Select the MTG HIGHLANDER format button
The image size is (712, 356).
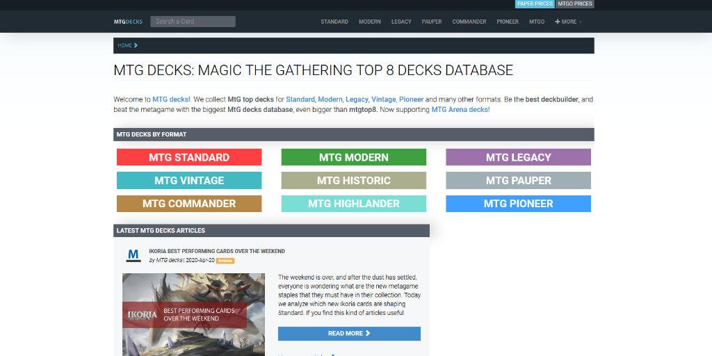click(354, 204)
